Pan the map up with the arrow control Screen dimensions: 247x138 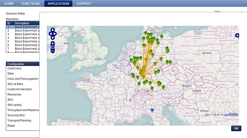pos(52,30)
